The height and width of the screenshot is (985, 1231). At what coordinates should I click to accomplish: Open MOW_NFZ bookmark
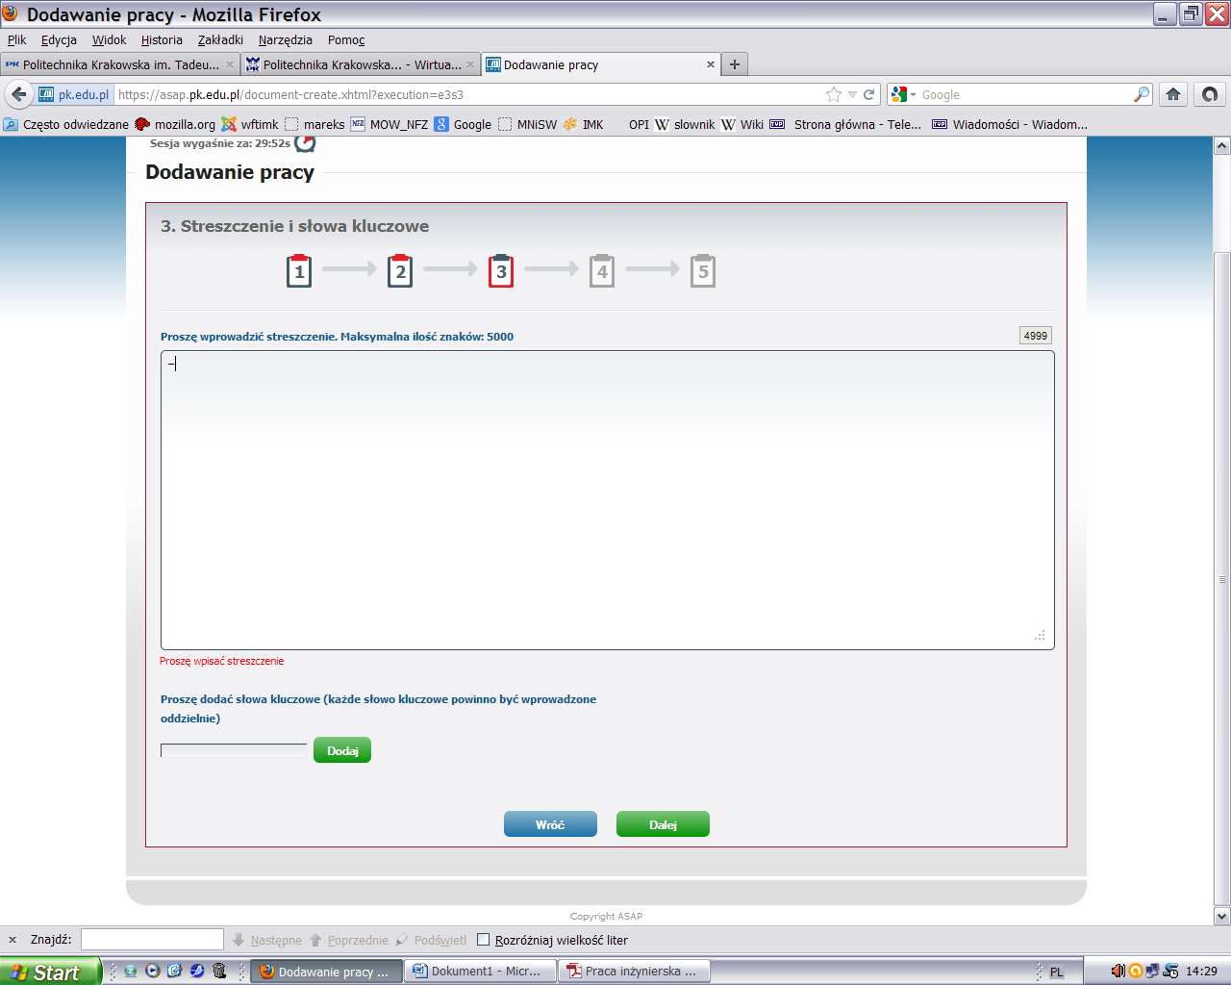point(389,124)
